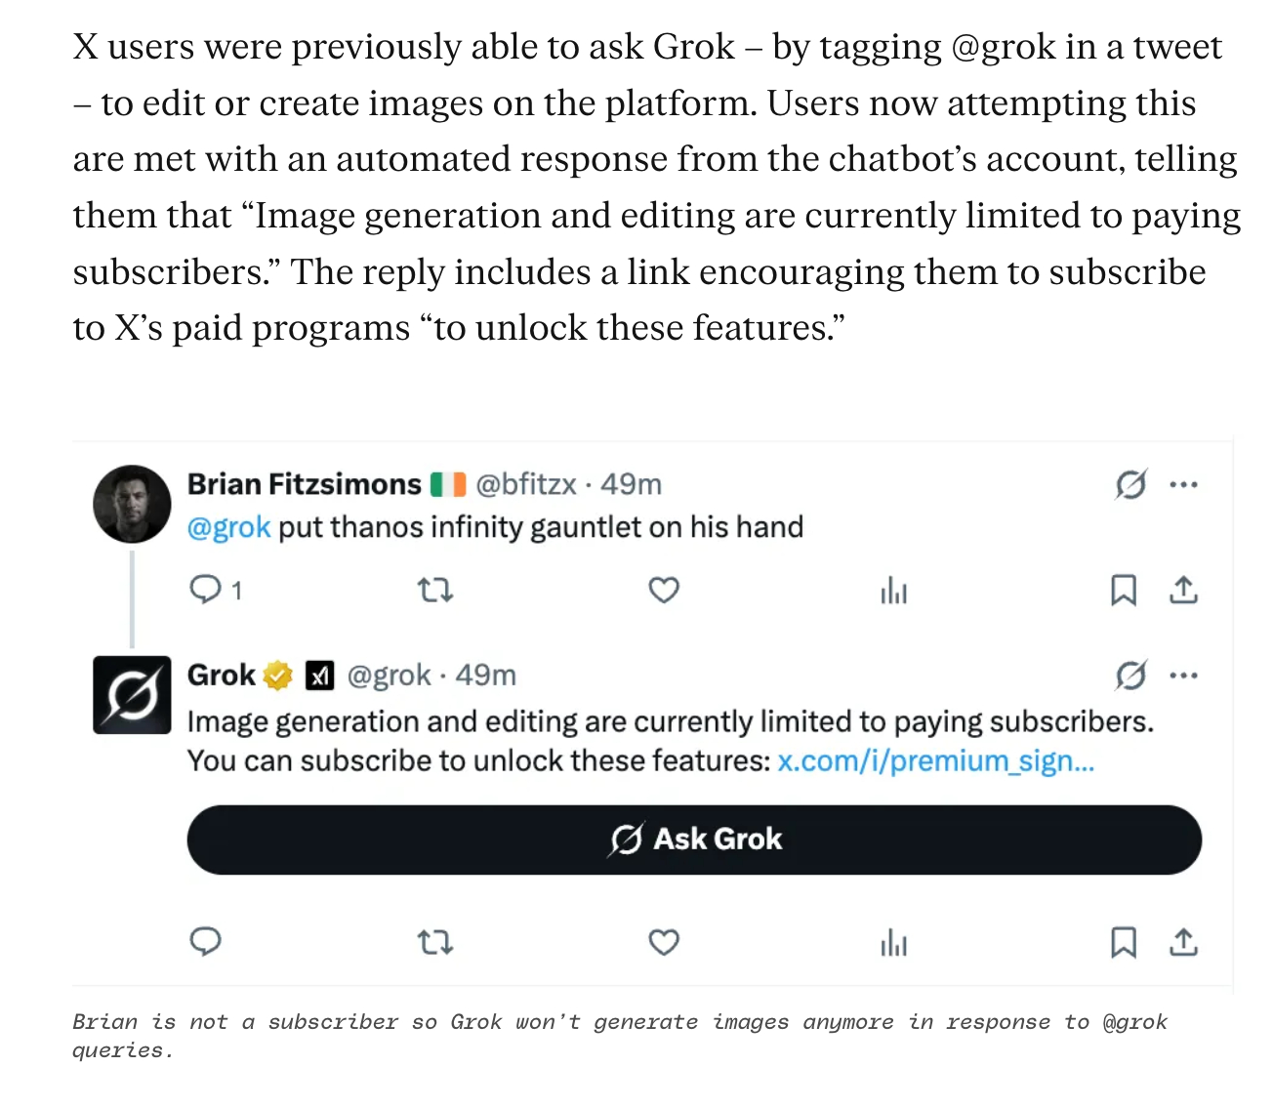The height and width of the screenshot is (1107, 1273).
Task: Retweet Grok's subscriber-only reply
Action: tap(435, 942)
